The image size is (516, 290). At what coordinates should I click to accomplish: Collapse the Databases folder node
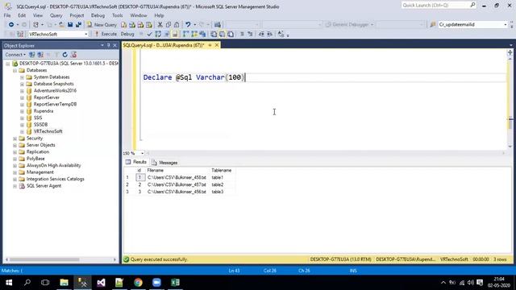coord(15,70)
